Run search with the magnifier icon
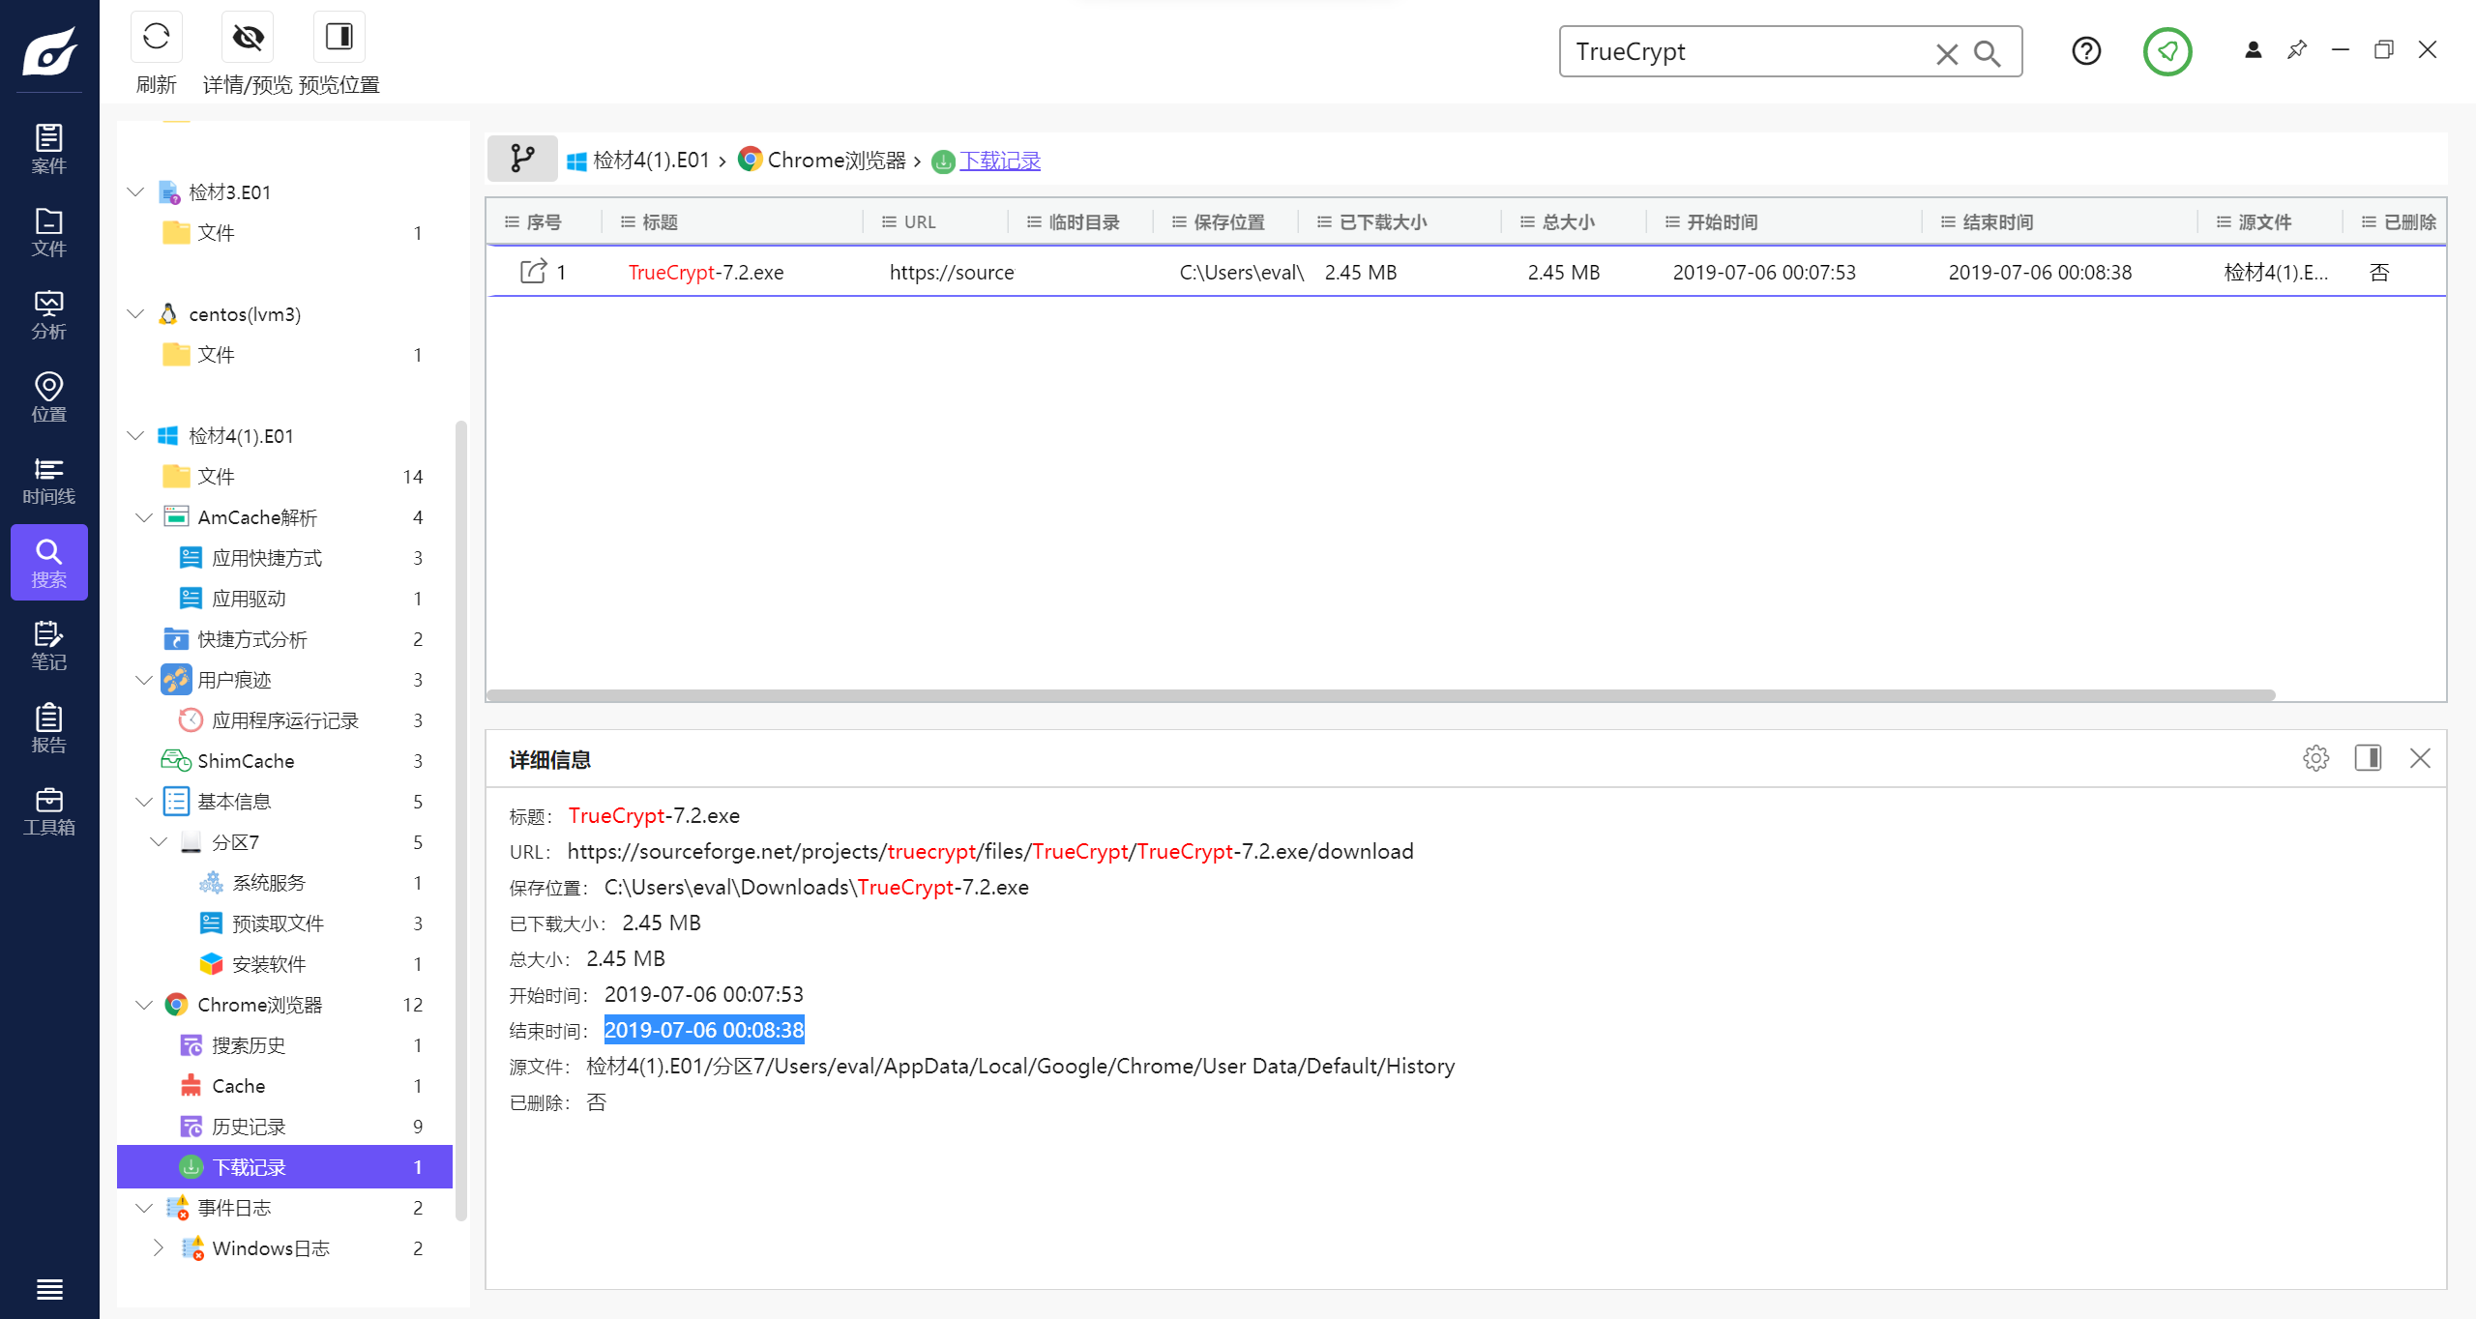Image resolution: width=2476 pixels, height=1319 pixels. (1987, 53)
